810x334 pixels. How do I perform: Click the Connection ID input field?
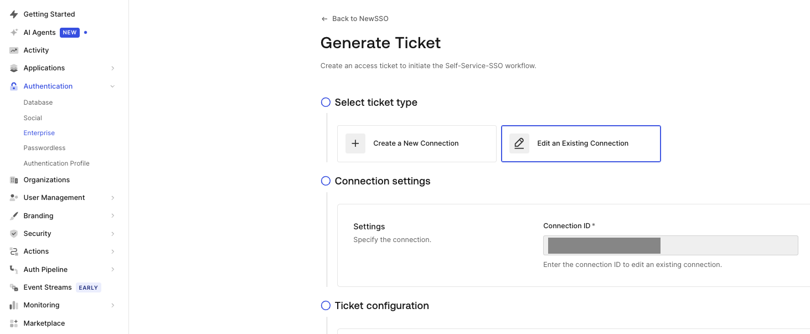pyautogui.click(x=670, y=245)
